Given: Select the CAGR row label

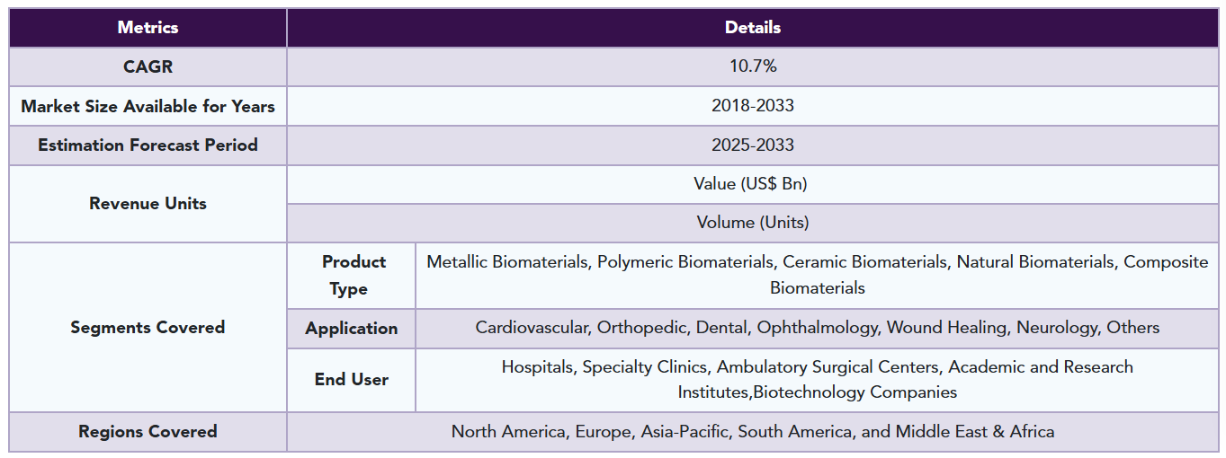Looking at the screenshot, I should (148, 66).
